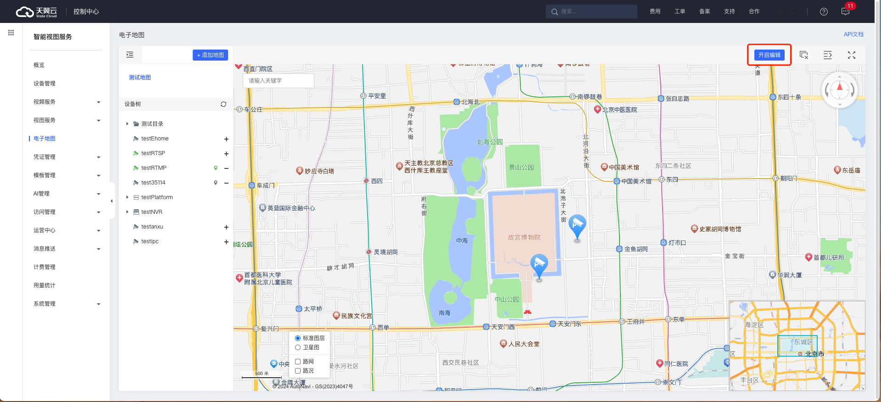Screen dimensions: 881x402
Task: Locate test35114 on the map
Action: click(216, 183)
